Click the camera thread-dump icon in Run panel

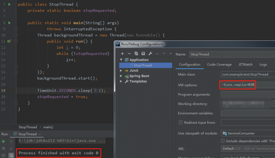(4, 155)
